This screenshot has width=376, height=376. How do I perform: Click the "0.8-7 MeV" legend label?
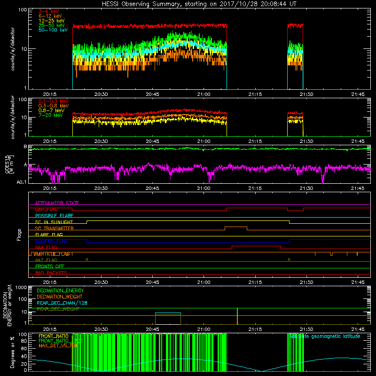51,110
